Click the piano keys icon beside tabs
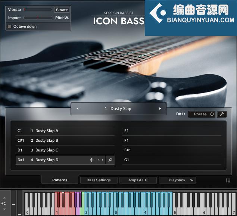237x216 pixels. coord(228,180)
